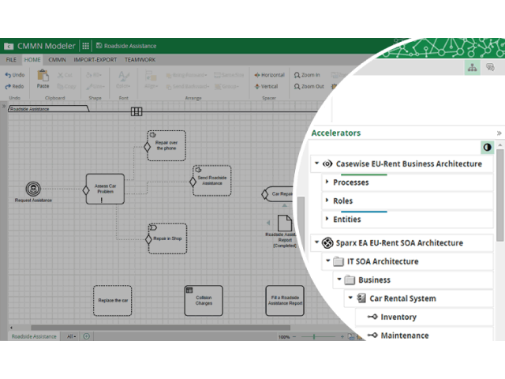Open the apps grid launcher icon
The image size is (505, 379).
tap(85, 46)
